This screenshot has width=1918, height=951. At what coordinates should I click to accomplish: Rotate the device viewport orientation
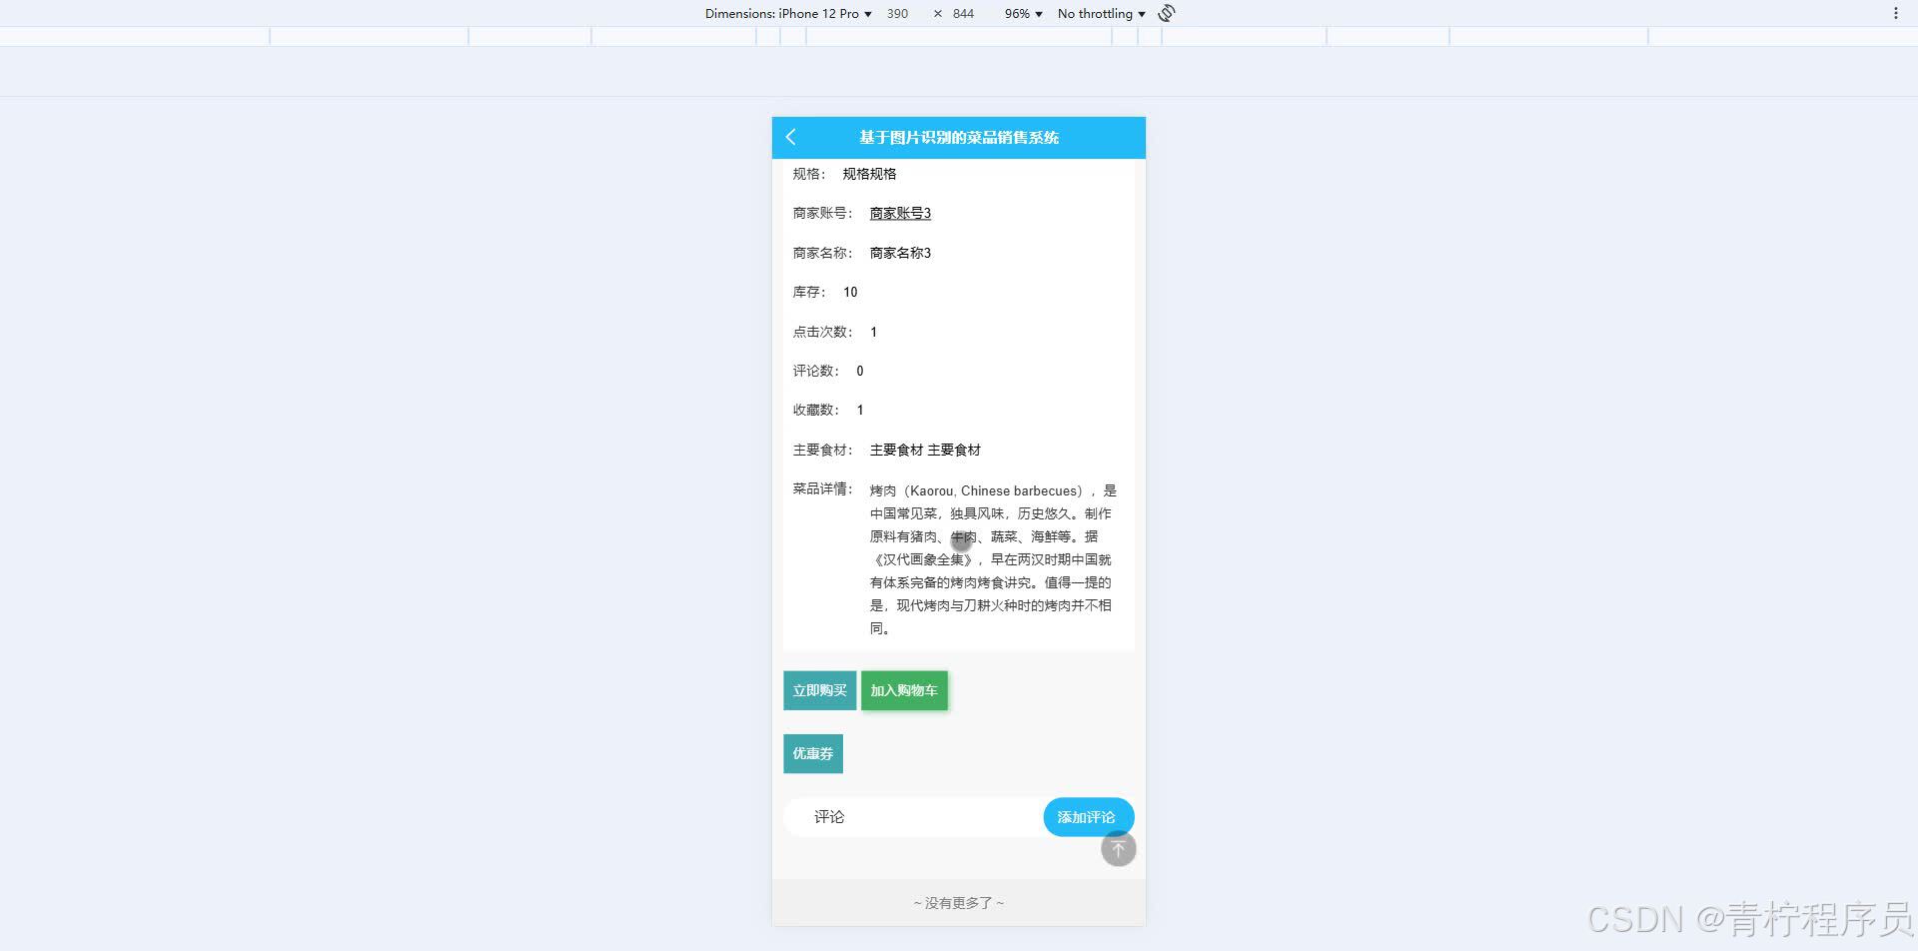(1165, 13)
